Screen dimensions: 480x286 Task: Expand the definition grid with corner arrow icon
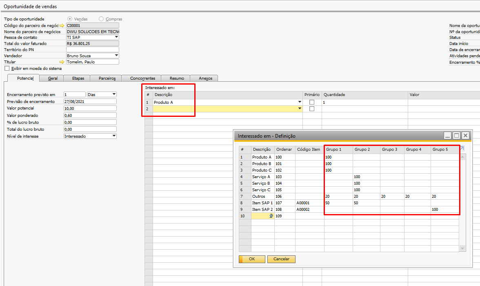[x=462, y=148]
